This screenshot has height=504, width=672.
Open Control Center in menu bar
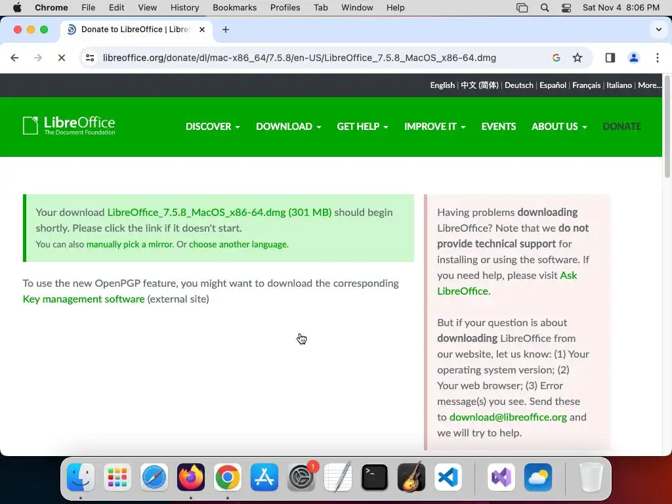[566, 8]
